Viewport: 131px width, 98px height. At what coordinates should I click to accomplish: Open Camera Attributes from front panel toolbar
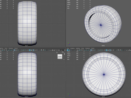pyautogui.click(x=4, y=50)
